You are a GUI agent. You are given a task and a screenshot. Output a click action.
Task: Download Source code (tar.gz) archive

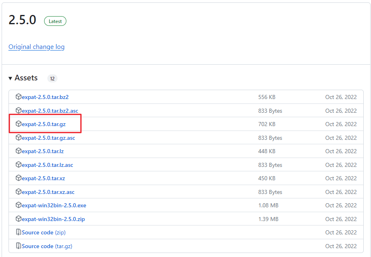(47, 246)
